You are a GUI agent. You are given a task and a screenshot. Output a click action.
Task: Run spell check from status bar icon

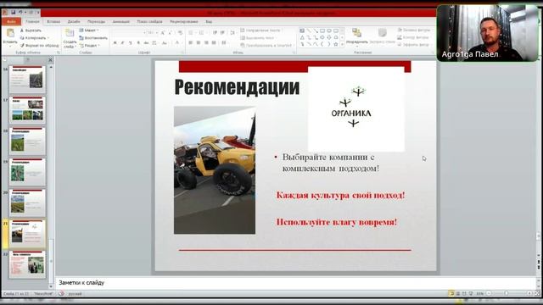tap(61, 294)
